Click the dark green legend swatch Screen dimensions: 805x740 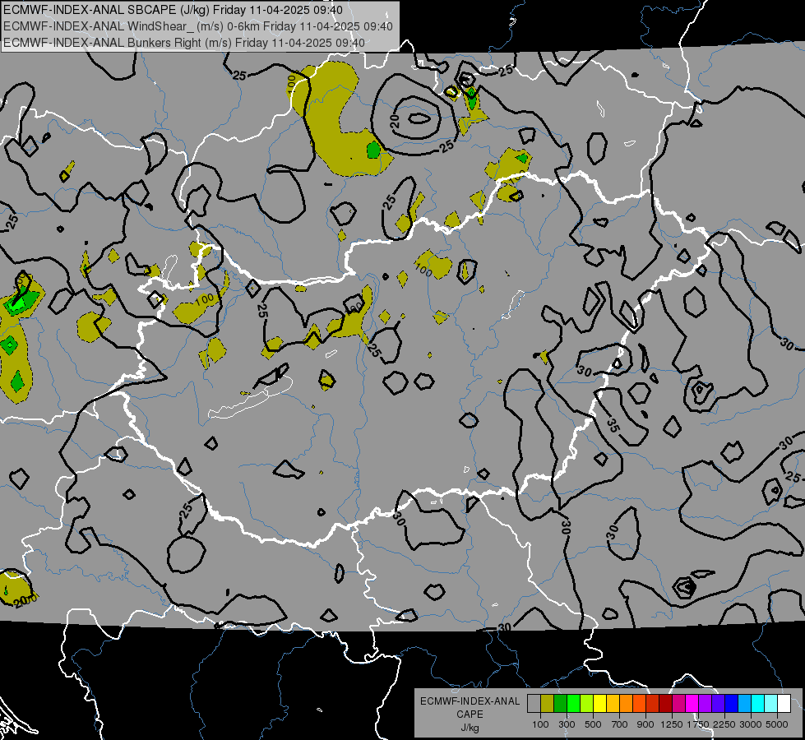pyautogui.click(x=560, y=704)
